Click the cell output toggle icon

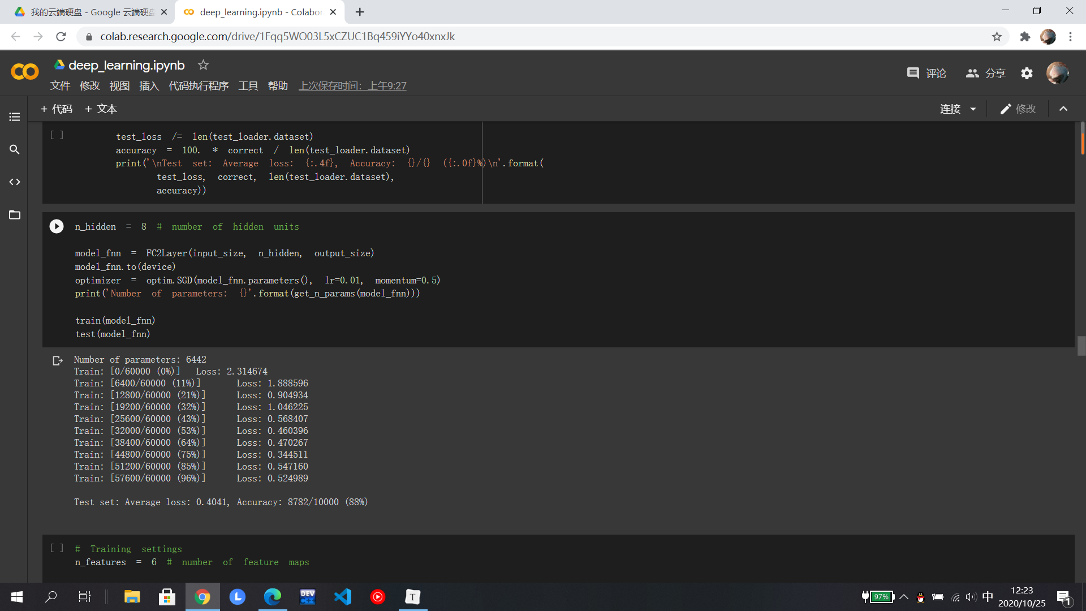57,360
